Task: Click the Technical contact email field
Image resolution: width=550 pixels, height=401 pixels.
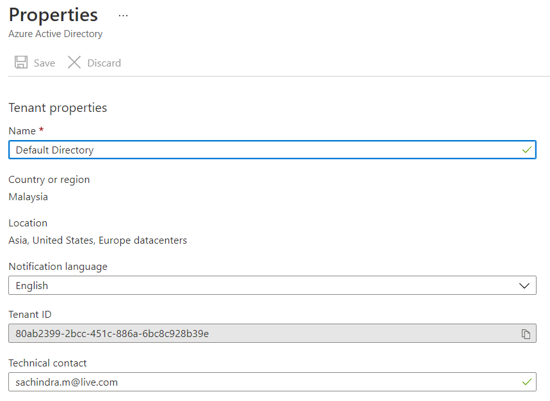Action: [256, 382]
